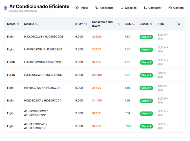This screenshot has height=141, width=190.
Task: Select model HIFI09C2WA / HIFE09C2CA
Action: (42, 88)
